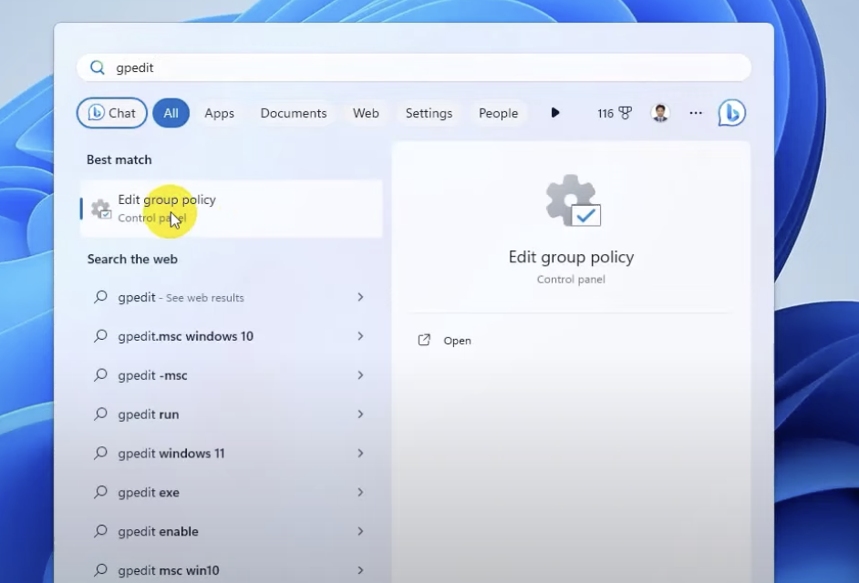This screenshot has width=859, height=583.
Task: Click search icon beside 'gpedit msc win10'
Action: 100,570
